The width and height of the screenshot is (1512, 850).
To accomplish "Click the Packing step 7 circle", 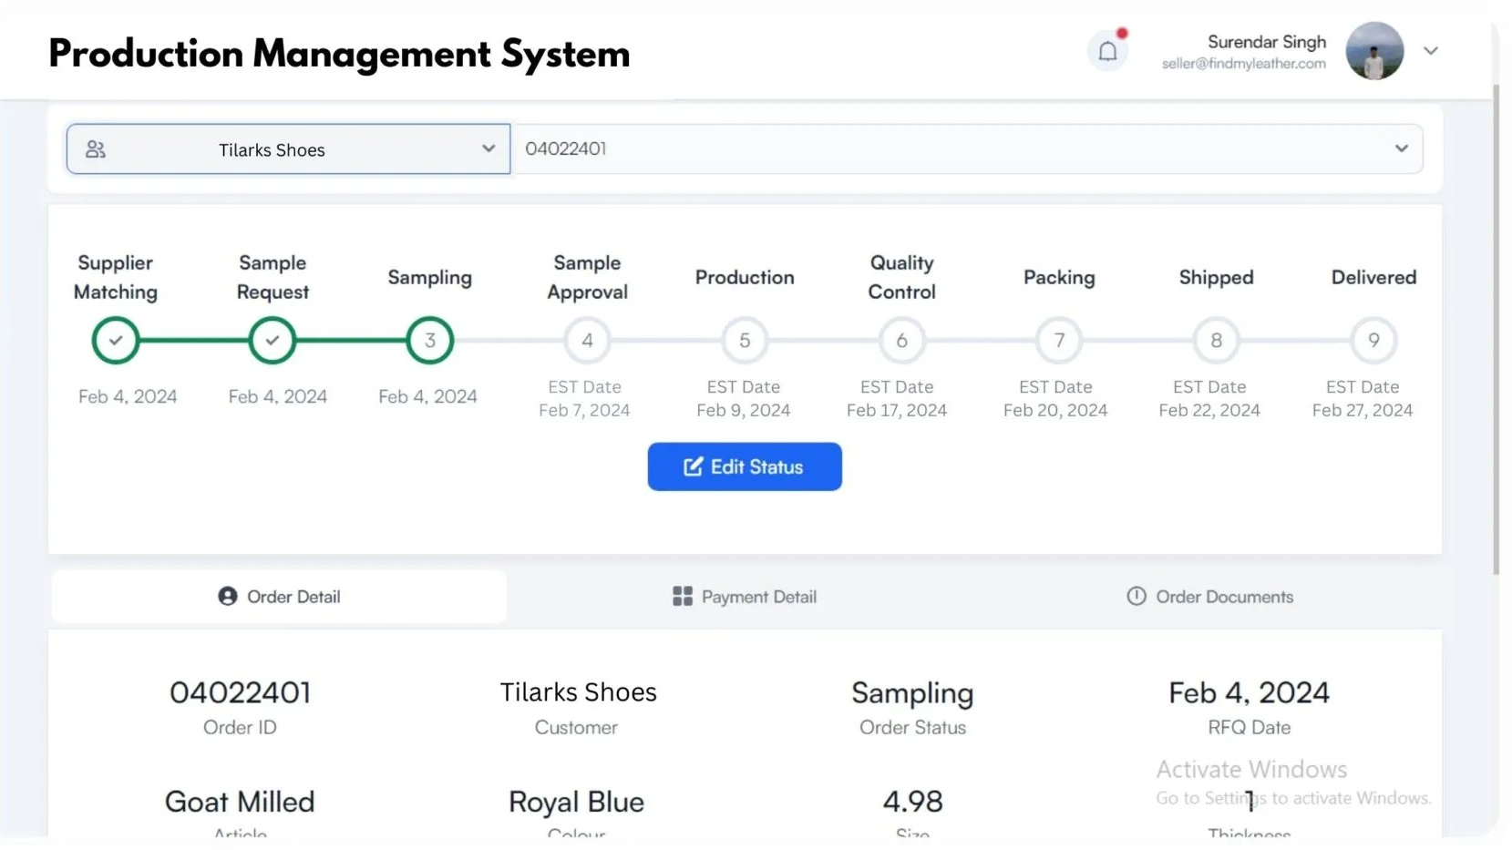I will pos(1059,340).
